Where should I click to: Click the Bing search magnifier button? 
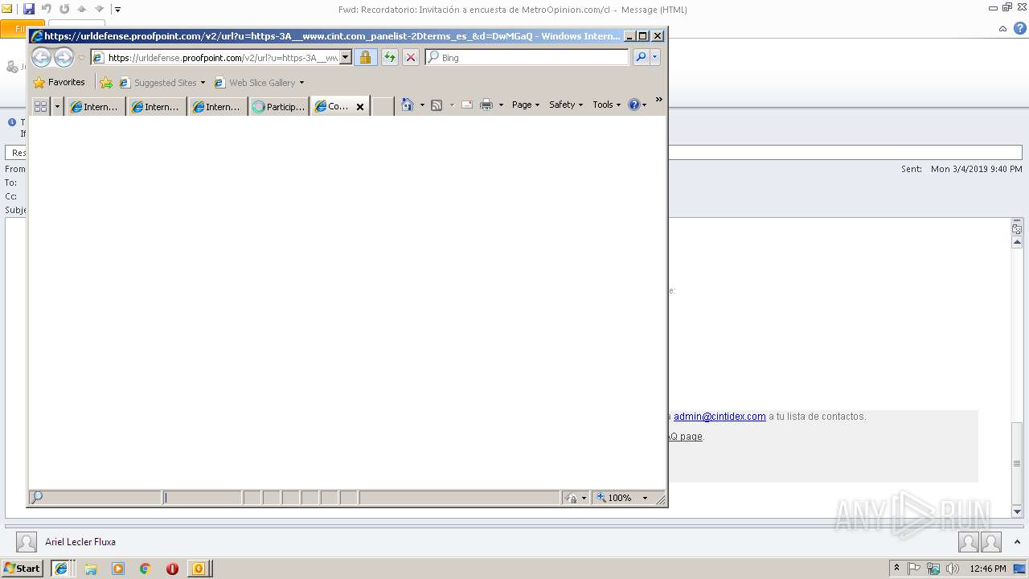coord(641,57)
